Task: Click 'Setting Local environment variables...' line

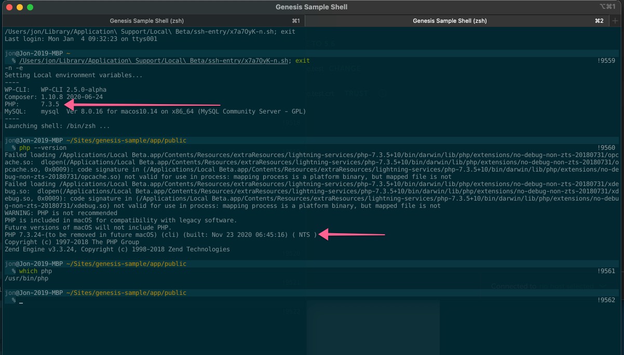Action: coord(73,75)
